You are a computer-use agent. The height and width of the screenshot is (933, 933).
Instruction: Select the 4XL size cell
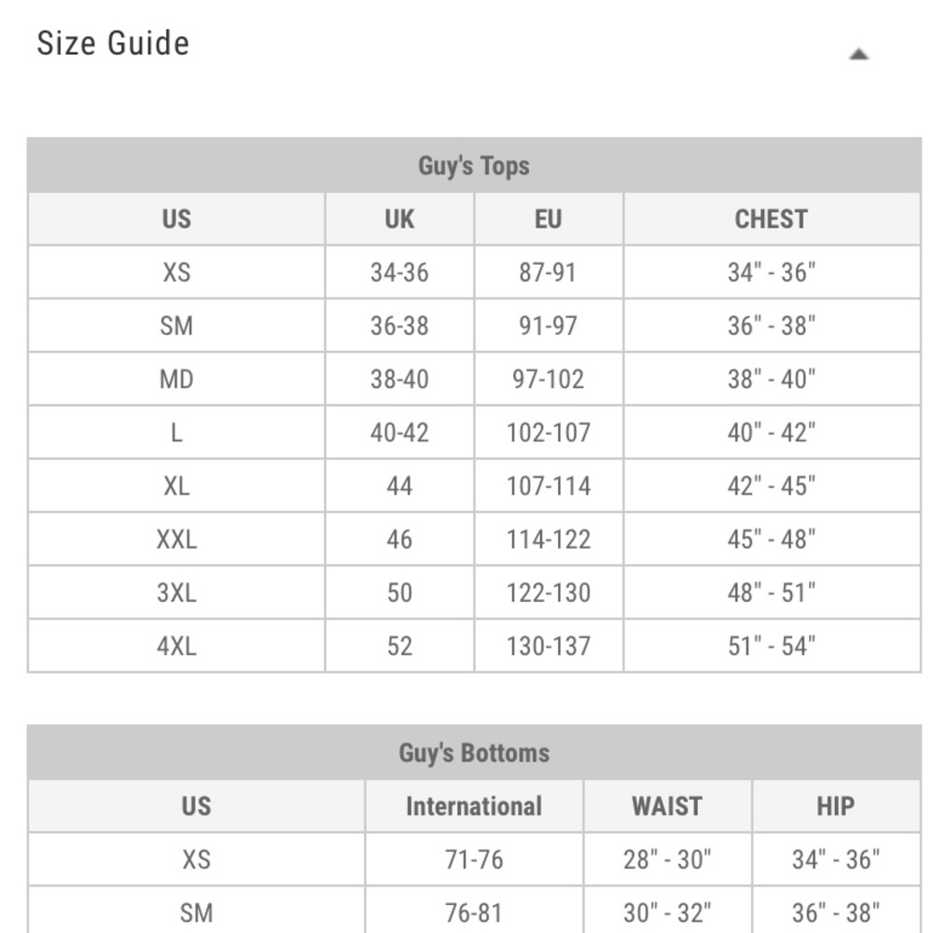176,646
